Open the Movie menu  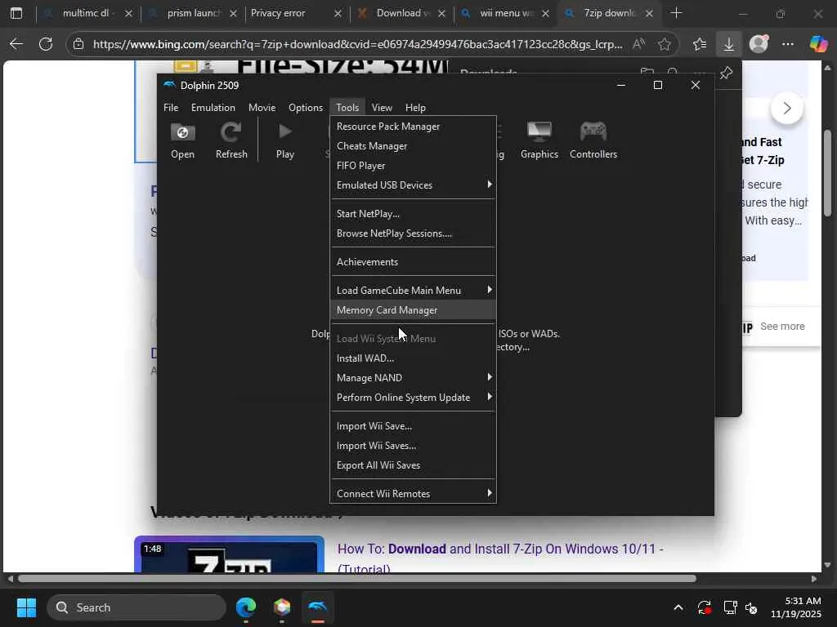pyautogui.click(x=262, y=108)
